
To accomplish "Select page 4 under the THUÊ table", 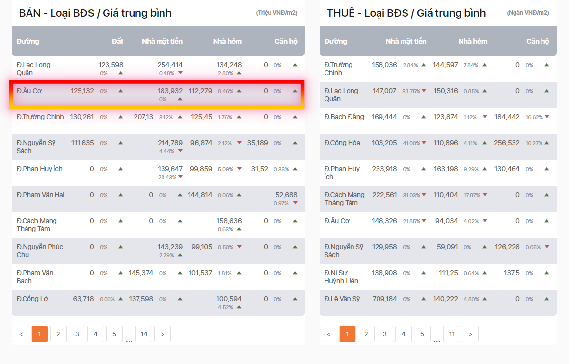I will [403, 334].
